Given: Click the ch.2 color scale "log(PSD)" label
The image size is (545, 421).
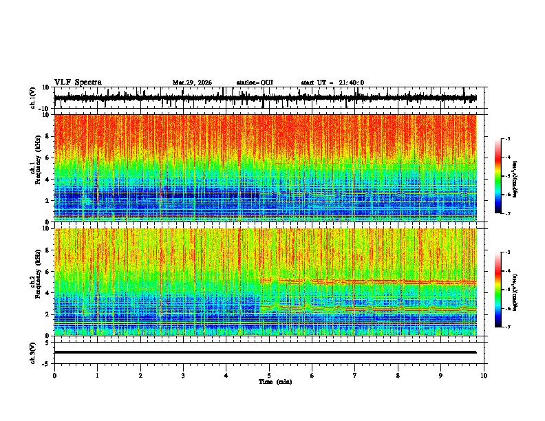Looking at the screenshot, I should [x=515, y=293].
